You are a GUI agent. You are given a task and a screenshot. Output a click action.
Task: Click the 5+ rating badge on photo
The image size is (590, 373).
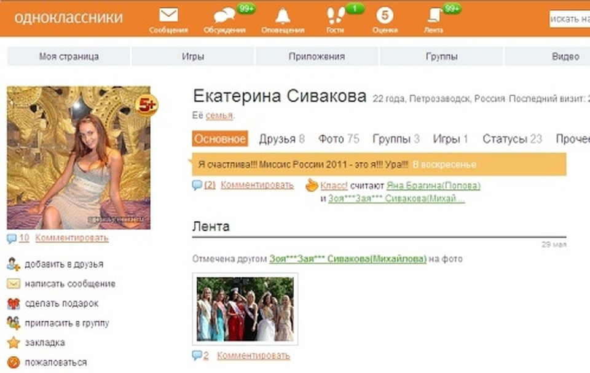146,106
